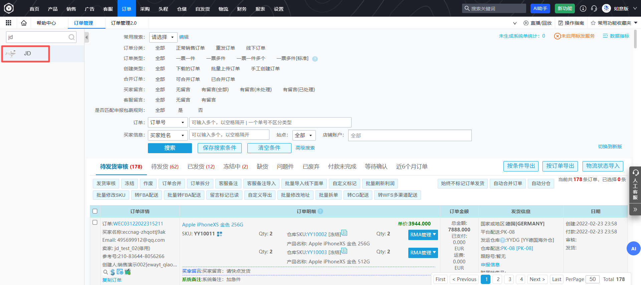Collapse the left sidebar with the arrow handle
The height and width of the screenshot is (285, 641).
click(x=86, y=37)
